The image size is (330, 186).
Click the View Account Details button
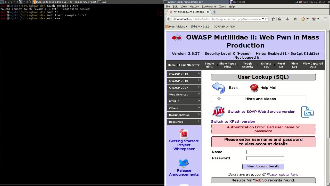click(x=263, y=167)
